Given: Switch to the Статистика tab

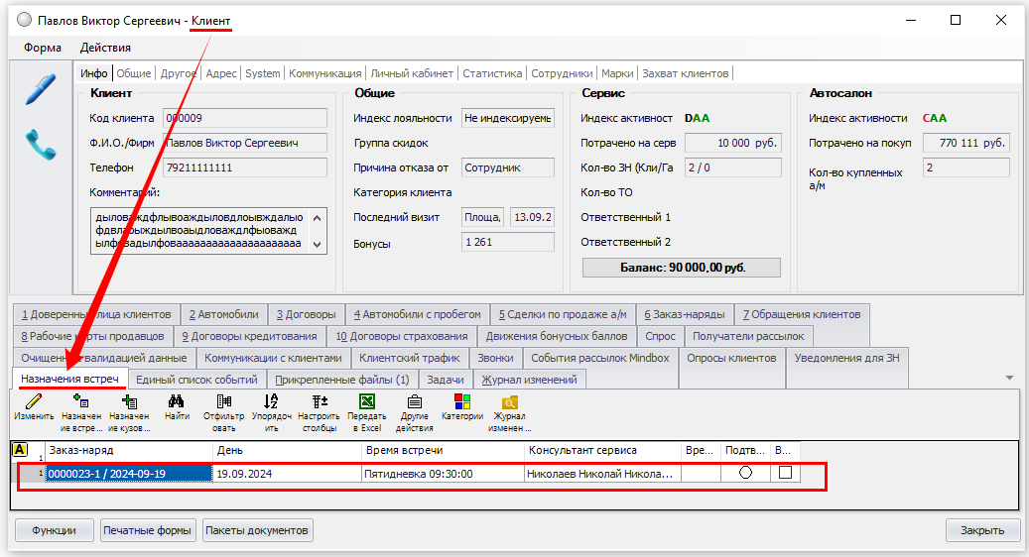Looking at the screenshot, I should tap(492, 73).
